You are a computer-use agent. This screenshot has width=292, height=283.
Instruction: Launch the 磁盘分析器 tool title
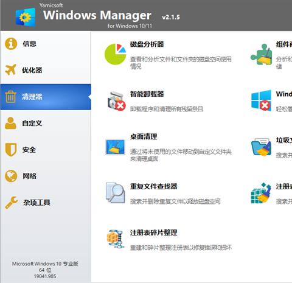click(x=147, y=44)
